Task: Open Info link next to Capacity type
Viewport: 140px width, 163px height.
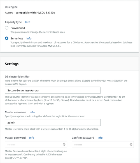Action: click(28, 22)
